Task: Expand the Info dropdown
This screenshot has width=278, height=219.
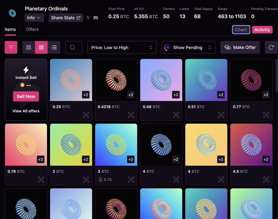Action: (34, 18)
